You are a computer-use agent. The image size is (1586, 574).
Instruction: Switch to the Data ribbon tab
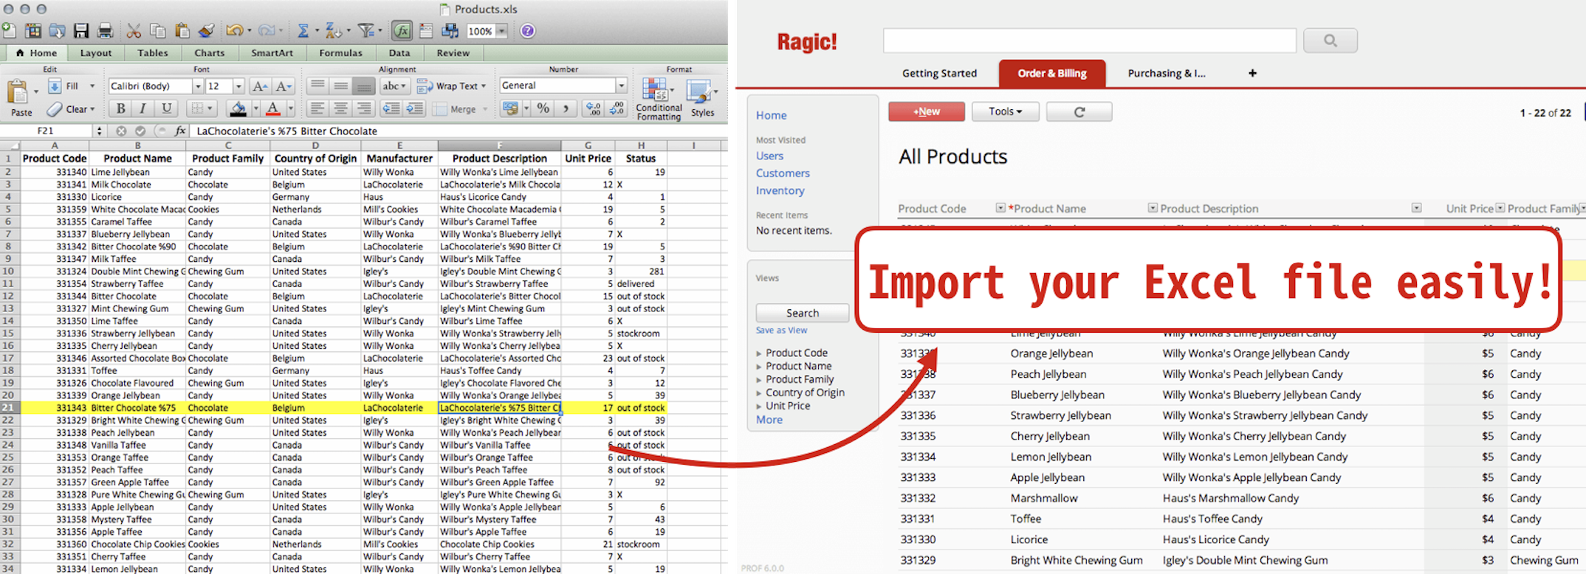[399, 53]
